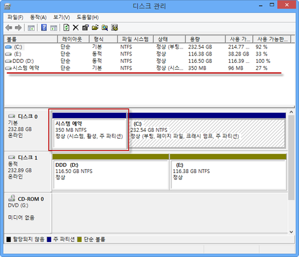Click the Back arrow toolbar icon
Viewport: 299px width, 257px height.
click(9, 27)
